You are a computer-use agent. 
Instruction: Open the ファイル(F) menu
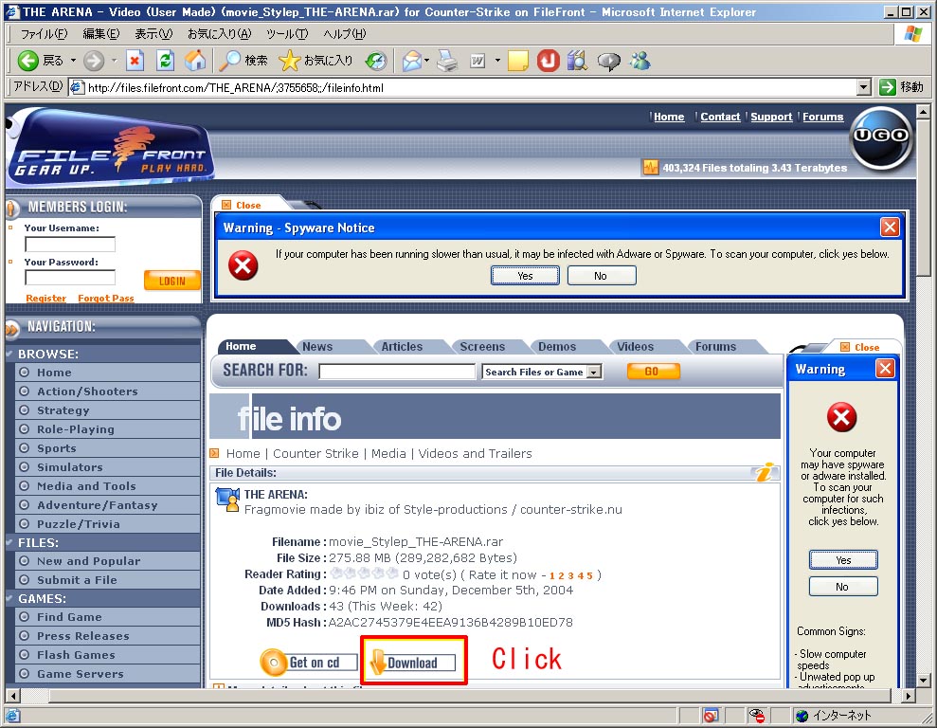44,34
